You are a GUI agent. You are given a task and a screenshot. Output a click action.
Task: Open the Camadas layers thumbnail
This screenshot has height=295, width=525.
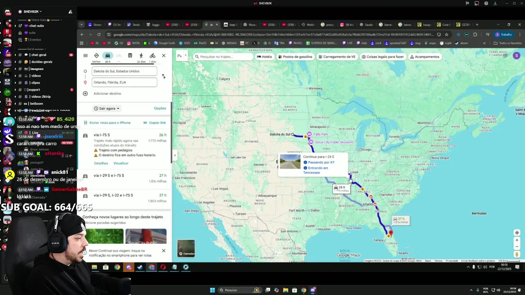coord(186,248)
